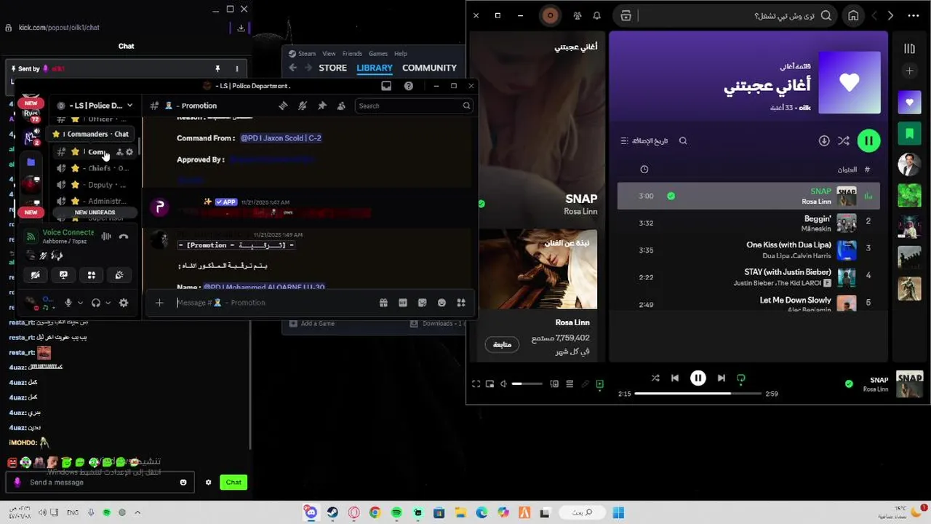
Task: Turn on camera in Discord voice panel
Action: point(35,275)
